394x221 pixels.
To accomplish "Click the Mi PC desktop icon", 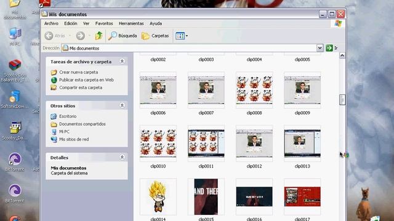I will (x=15, y=34).
